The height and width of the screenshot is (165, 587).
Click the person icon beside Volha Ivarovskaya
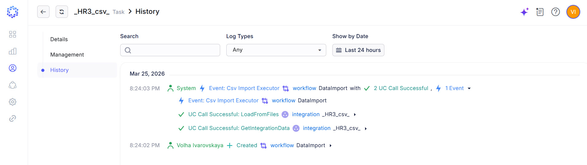pyautogui.click(x=170, y=145)
